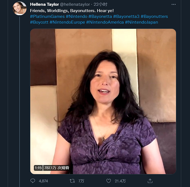Open the Hellena Taylor display name
The image size is (190, 187).
44,5
